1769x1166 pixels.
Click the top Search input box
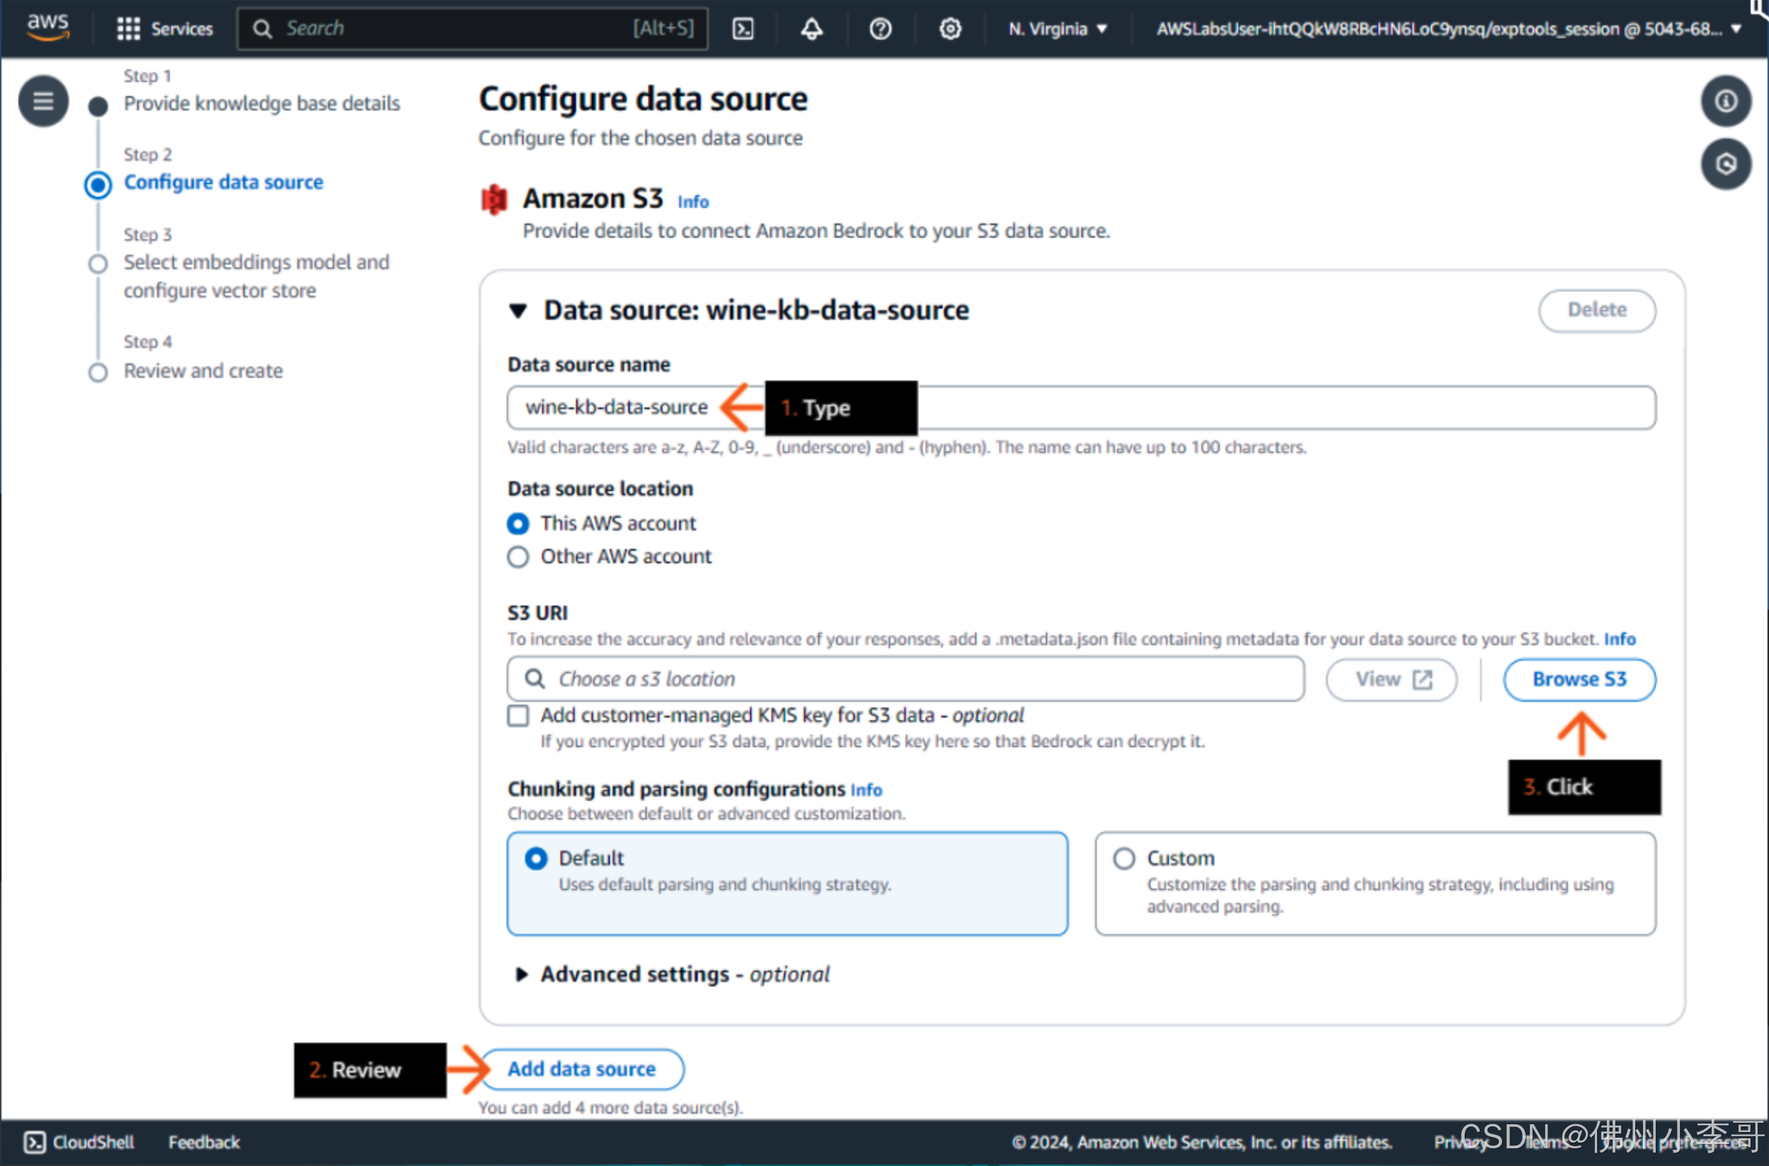pyautogui.click(x=472, y=29)
